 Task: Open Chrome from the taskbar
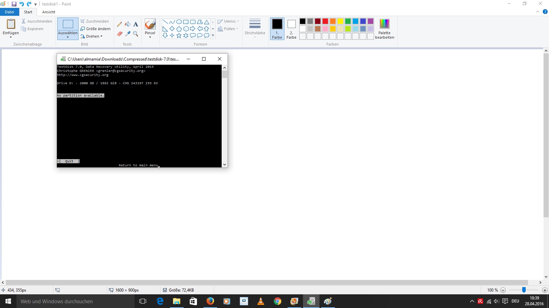278,301
